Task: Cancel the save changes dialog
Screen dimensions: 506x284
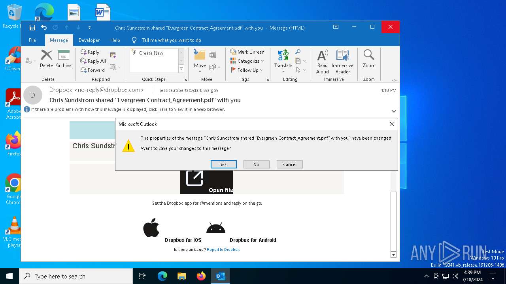Action: (x=289, y=164)
